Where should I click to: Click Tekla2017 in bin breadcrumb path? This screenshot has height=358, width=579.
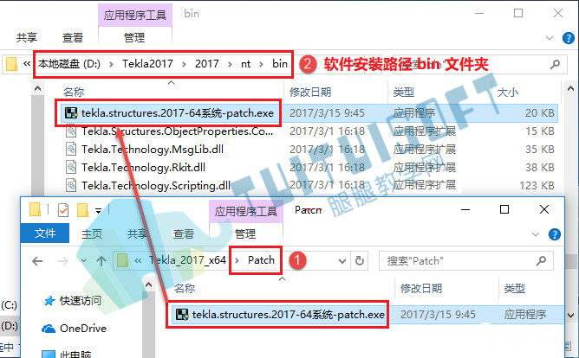pos(147,64)
